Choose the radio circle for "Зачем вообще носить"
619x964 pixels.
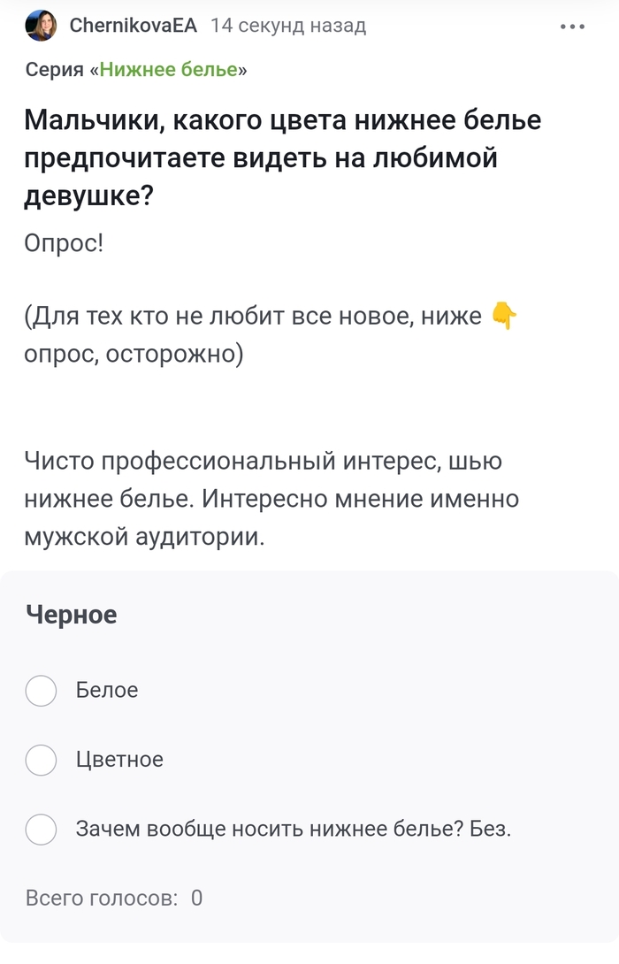41,830
